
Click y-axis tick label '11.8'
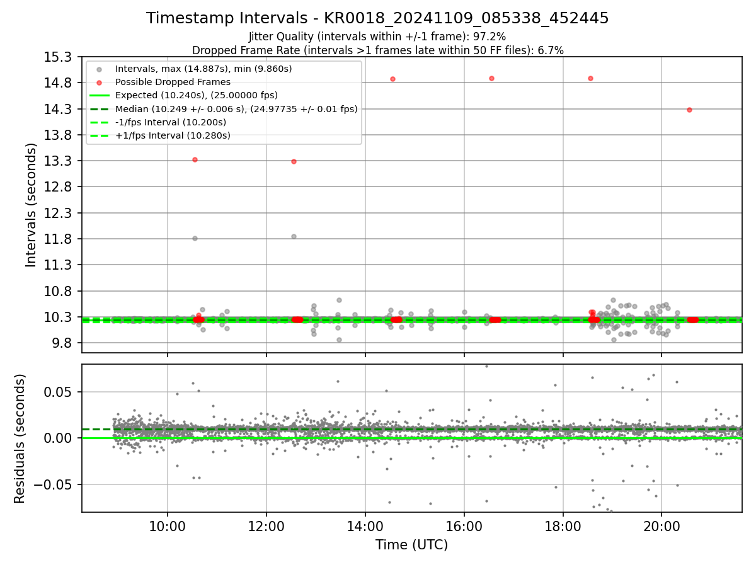[59, 239]
